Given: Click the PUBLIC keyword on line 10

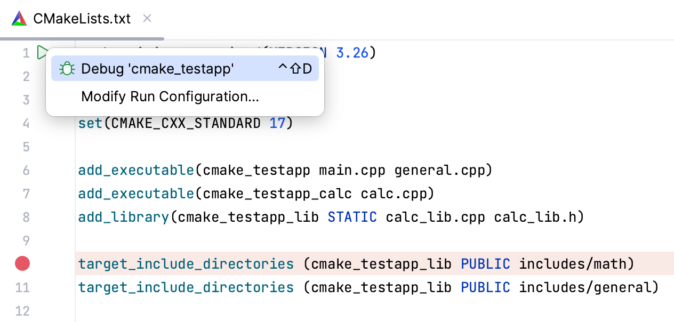Looking at the screenshot, I should click(485, 263).
